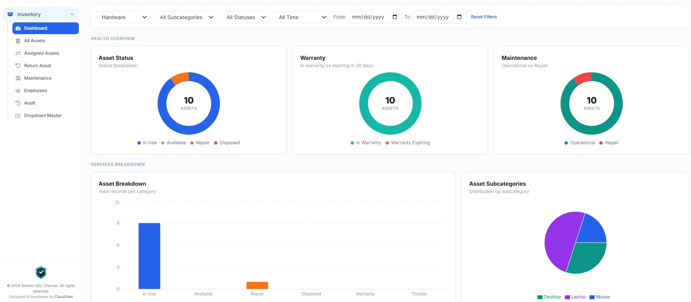Click the SERVICES BREAKDOWN heading
The image size is (691, 302).
coord(118,164)
